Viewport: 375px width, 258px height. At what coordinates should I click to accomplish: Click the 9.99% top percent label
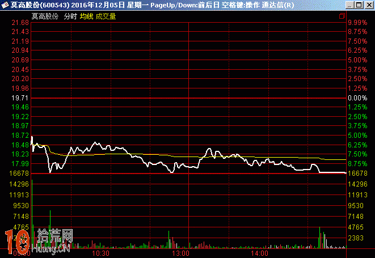pyautogui.click(x=357, y=23)
